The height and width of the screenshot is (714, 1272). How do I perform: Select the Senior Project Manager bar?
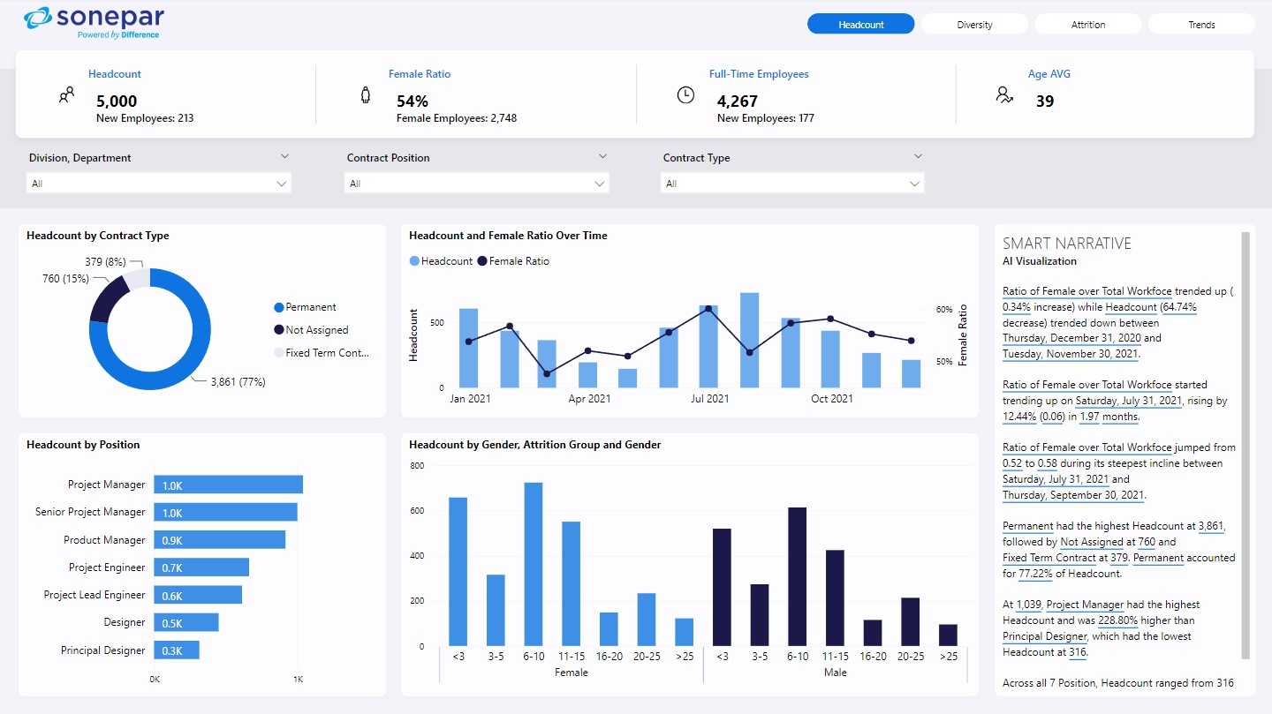click(225, 512)
